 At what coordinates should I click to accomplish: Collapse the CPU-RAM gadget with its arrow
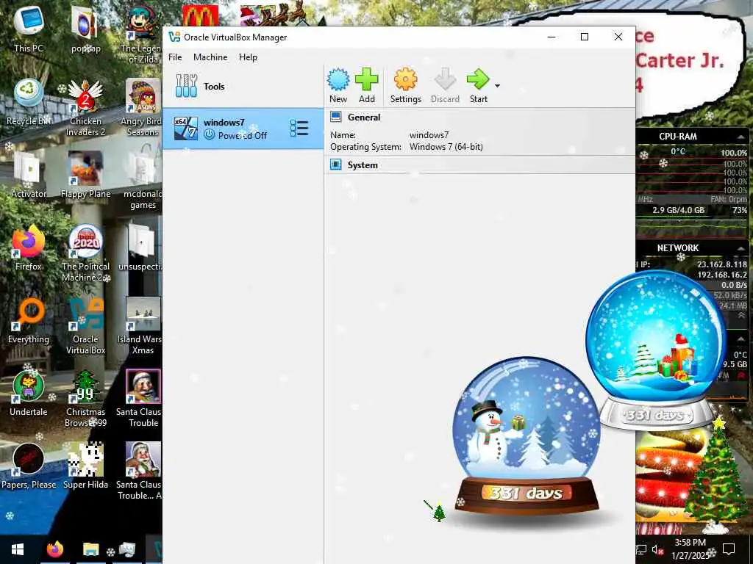[x=741, y=137]
